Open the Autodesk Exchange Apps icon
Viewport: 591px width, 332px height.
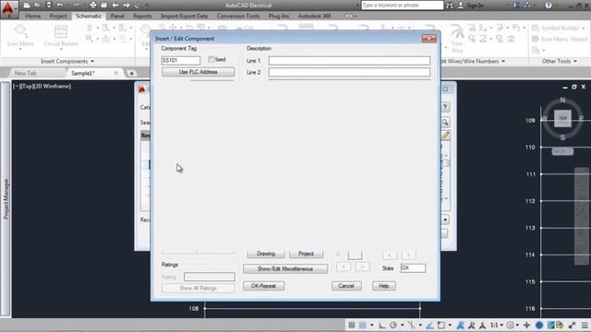coord(516,6)
